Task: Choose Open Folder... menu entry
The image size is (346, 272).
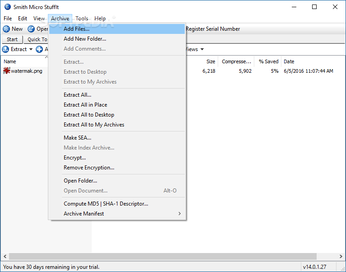Action: (x=117, y=181)
